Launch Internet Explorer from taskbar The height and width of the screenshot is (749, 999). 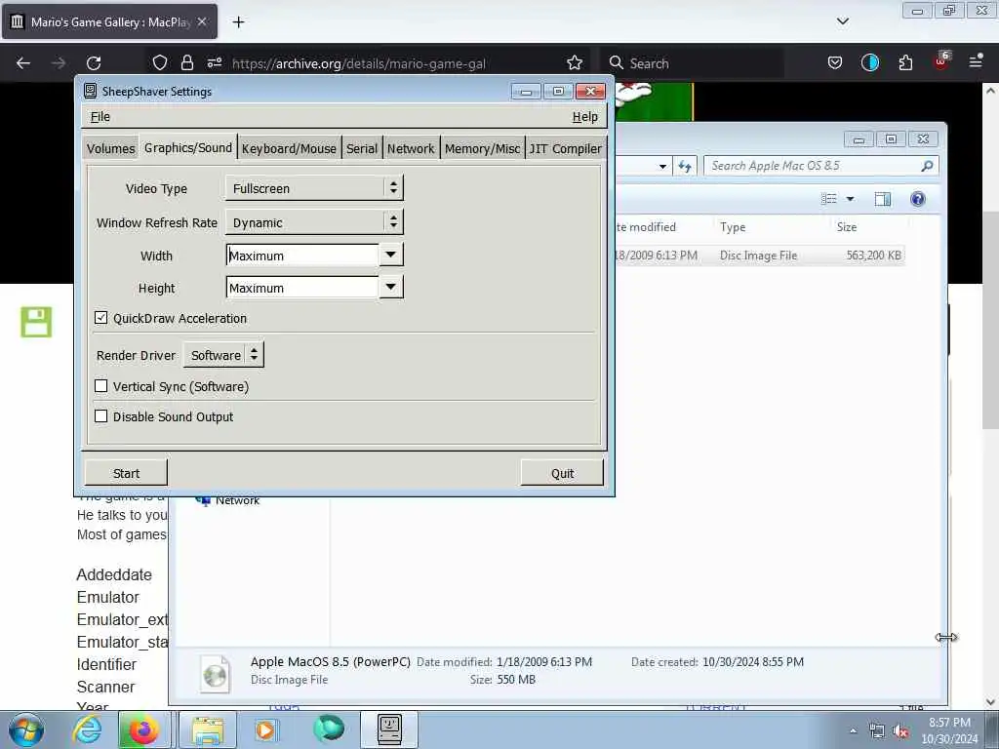coord(87,729)
